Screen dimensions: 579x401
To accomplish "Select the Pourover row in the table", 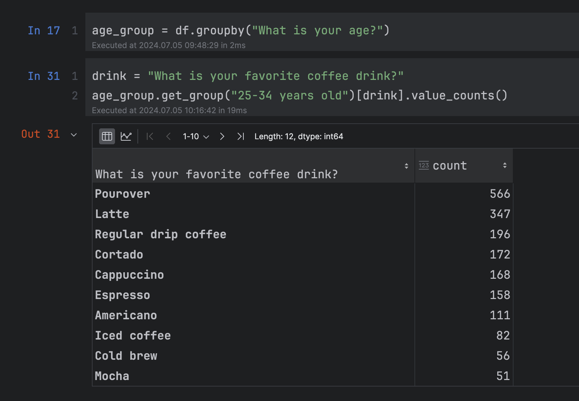I will (122, 194).
